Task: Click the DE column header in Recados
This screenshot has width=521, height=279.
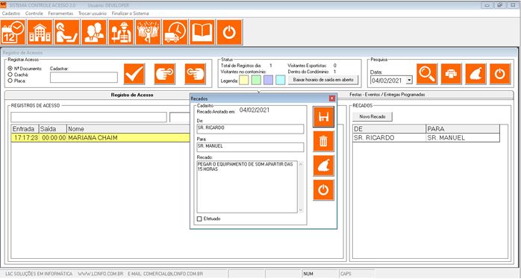Action: tap(390, 129)
